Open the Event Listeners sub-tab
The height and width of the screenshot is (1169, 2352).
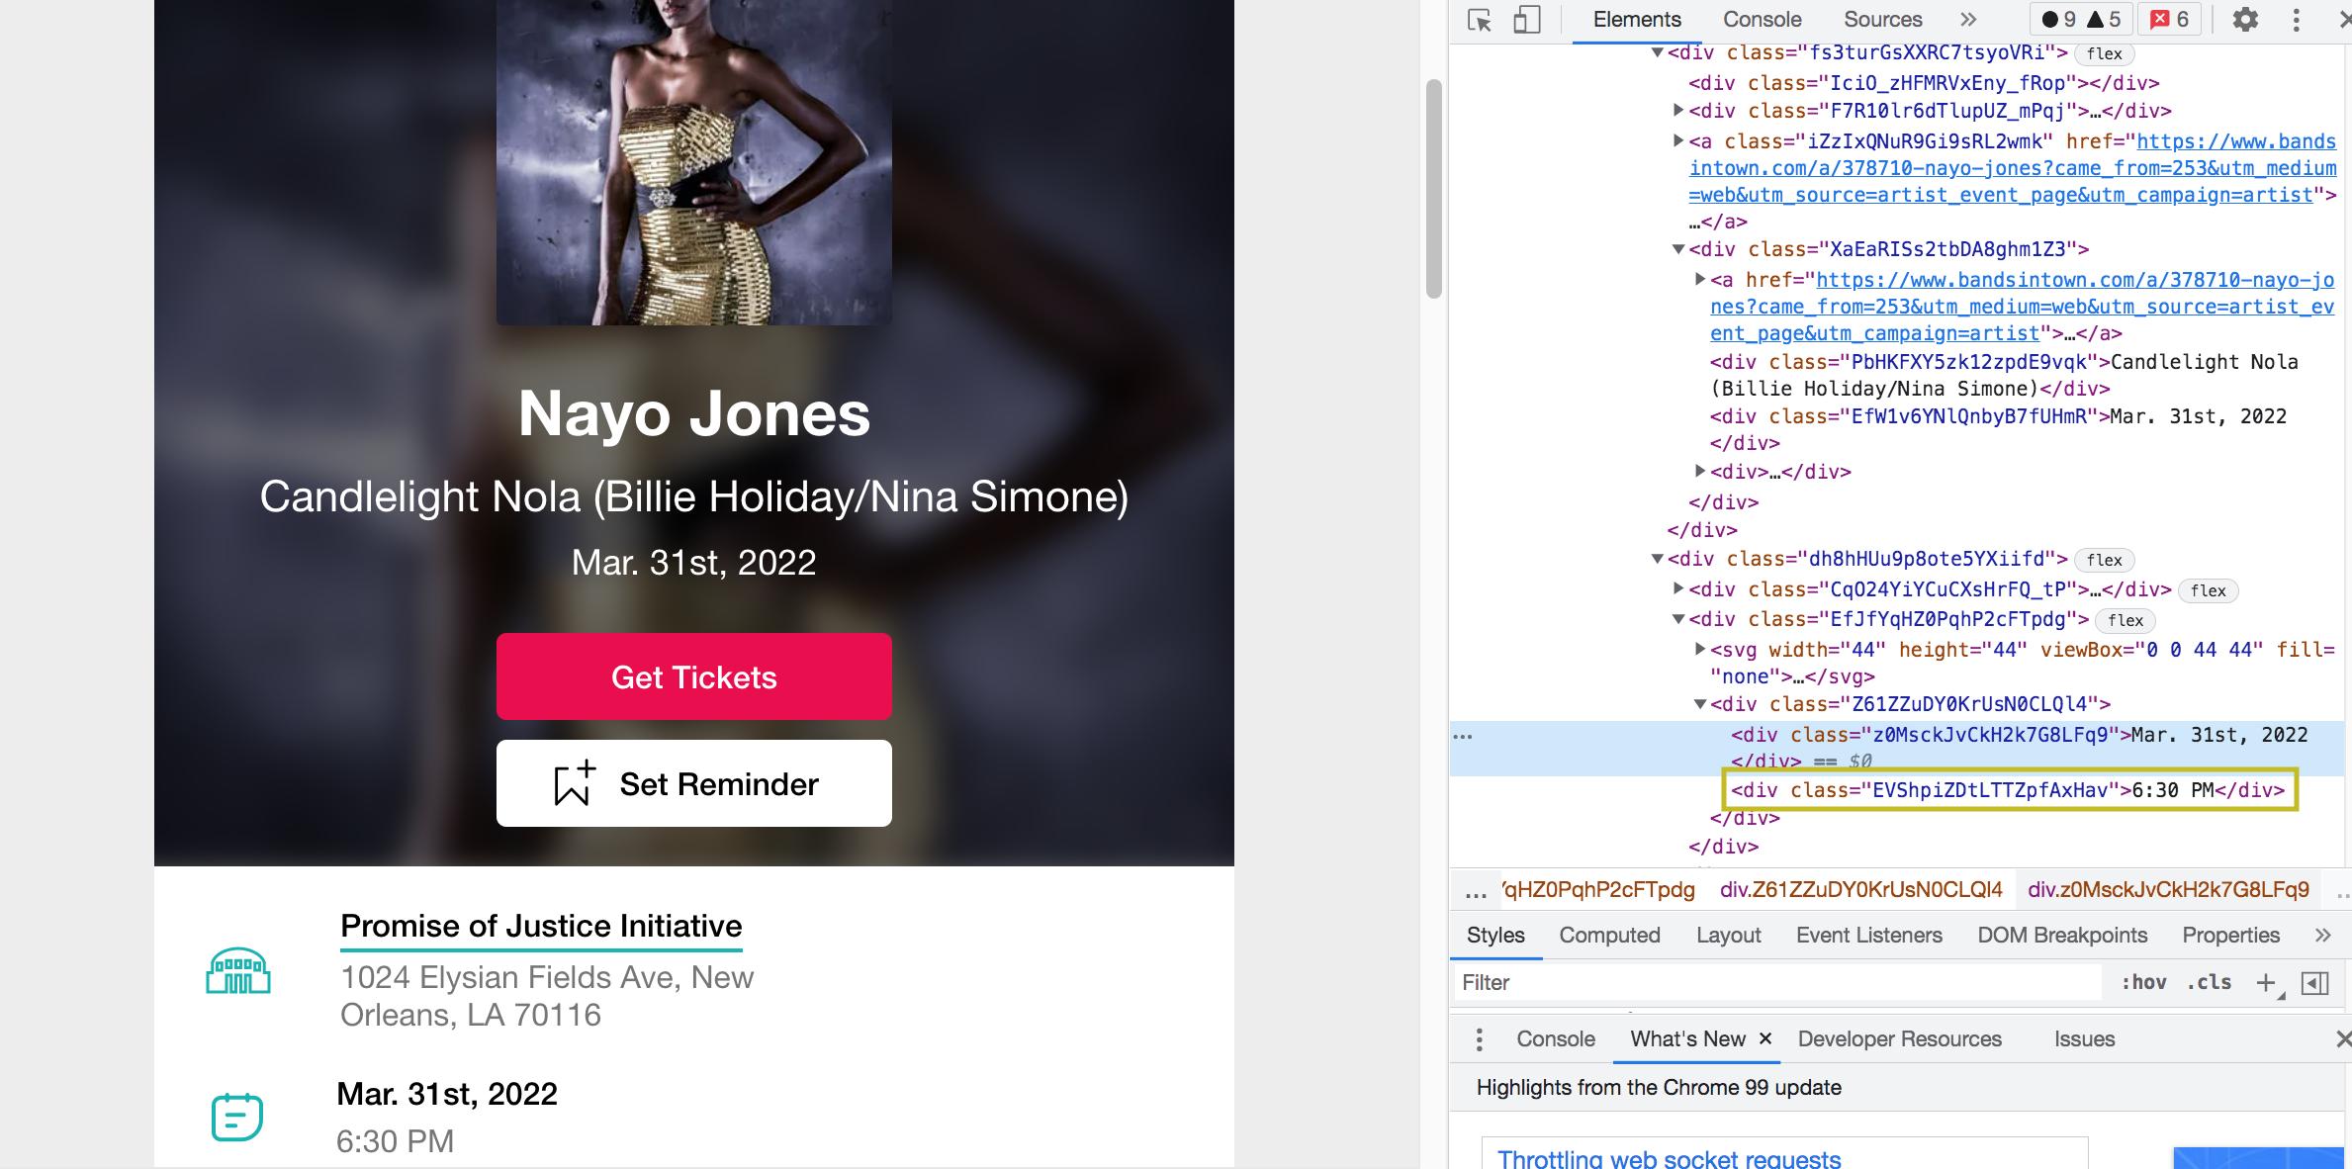[1868, 935]
